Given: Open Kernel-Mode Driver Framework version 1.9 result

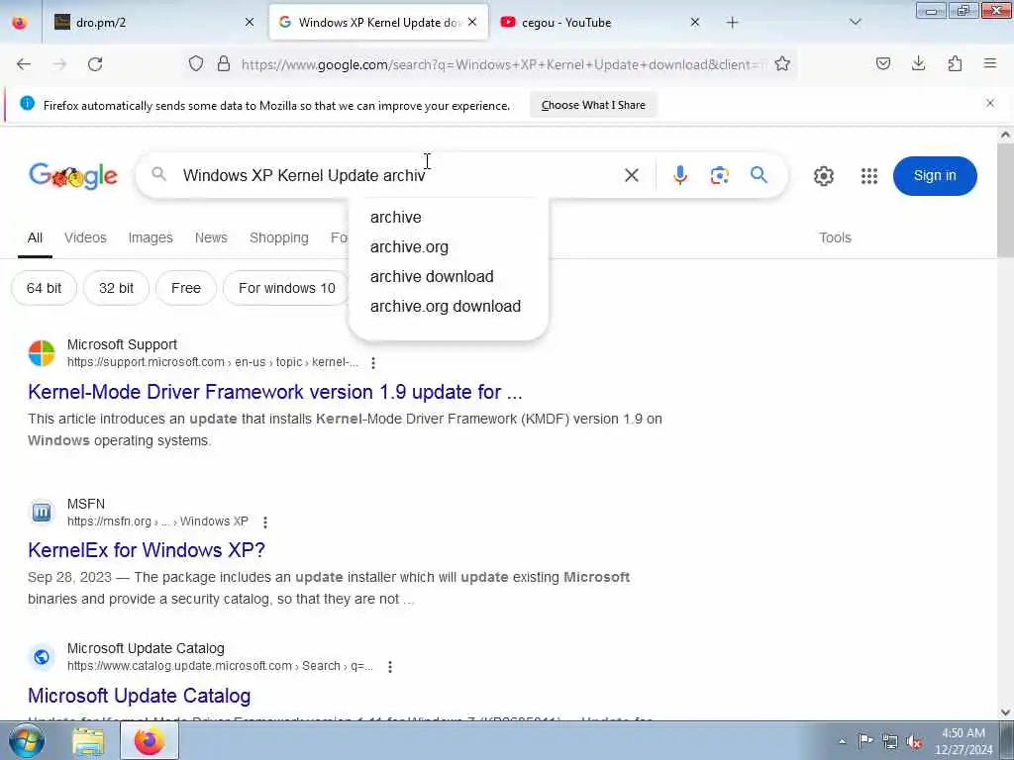Looking at the screenshot, I should 275,392.
